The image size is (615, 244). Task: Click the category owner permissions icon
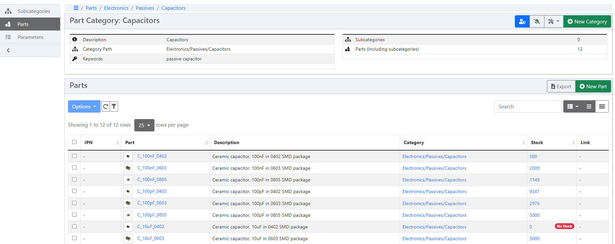coord(522,22)
